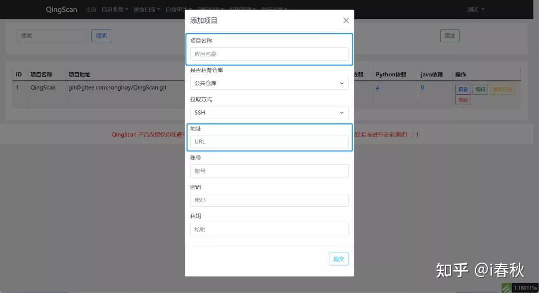539x293 pixels.
Task: Open the Python依赖 link showing 4
Action: tap(377, 87)
